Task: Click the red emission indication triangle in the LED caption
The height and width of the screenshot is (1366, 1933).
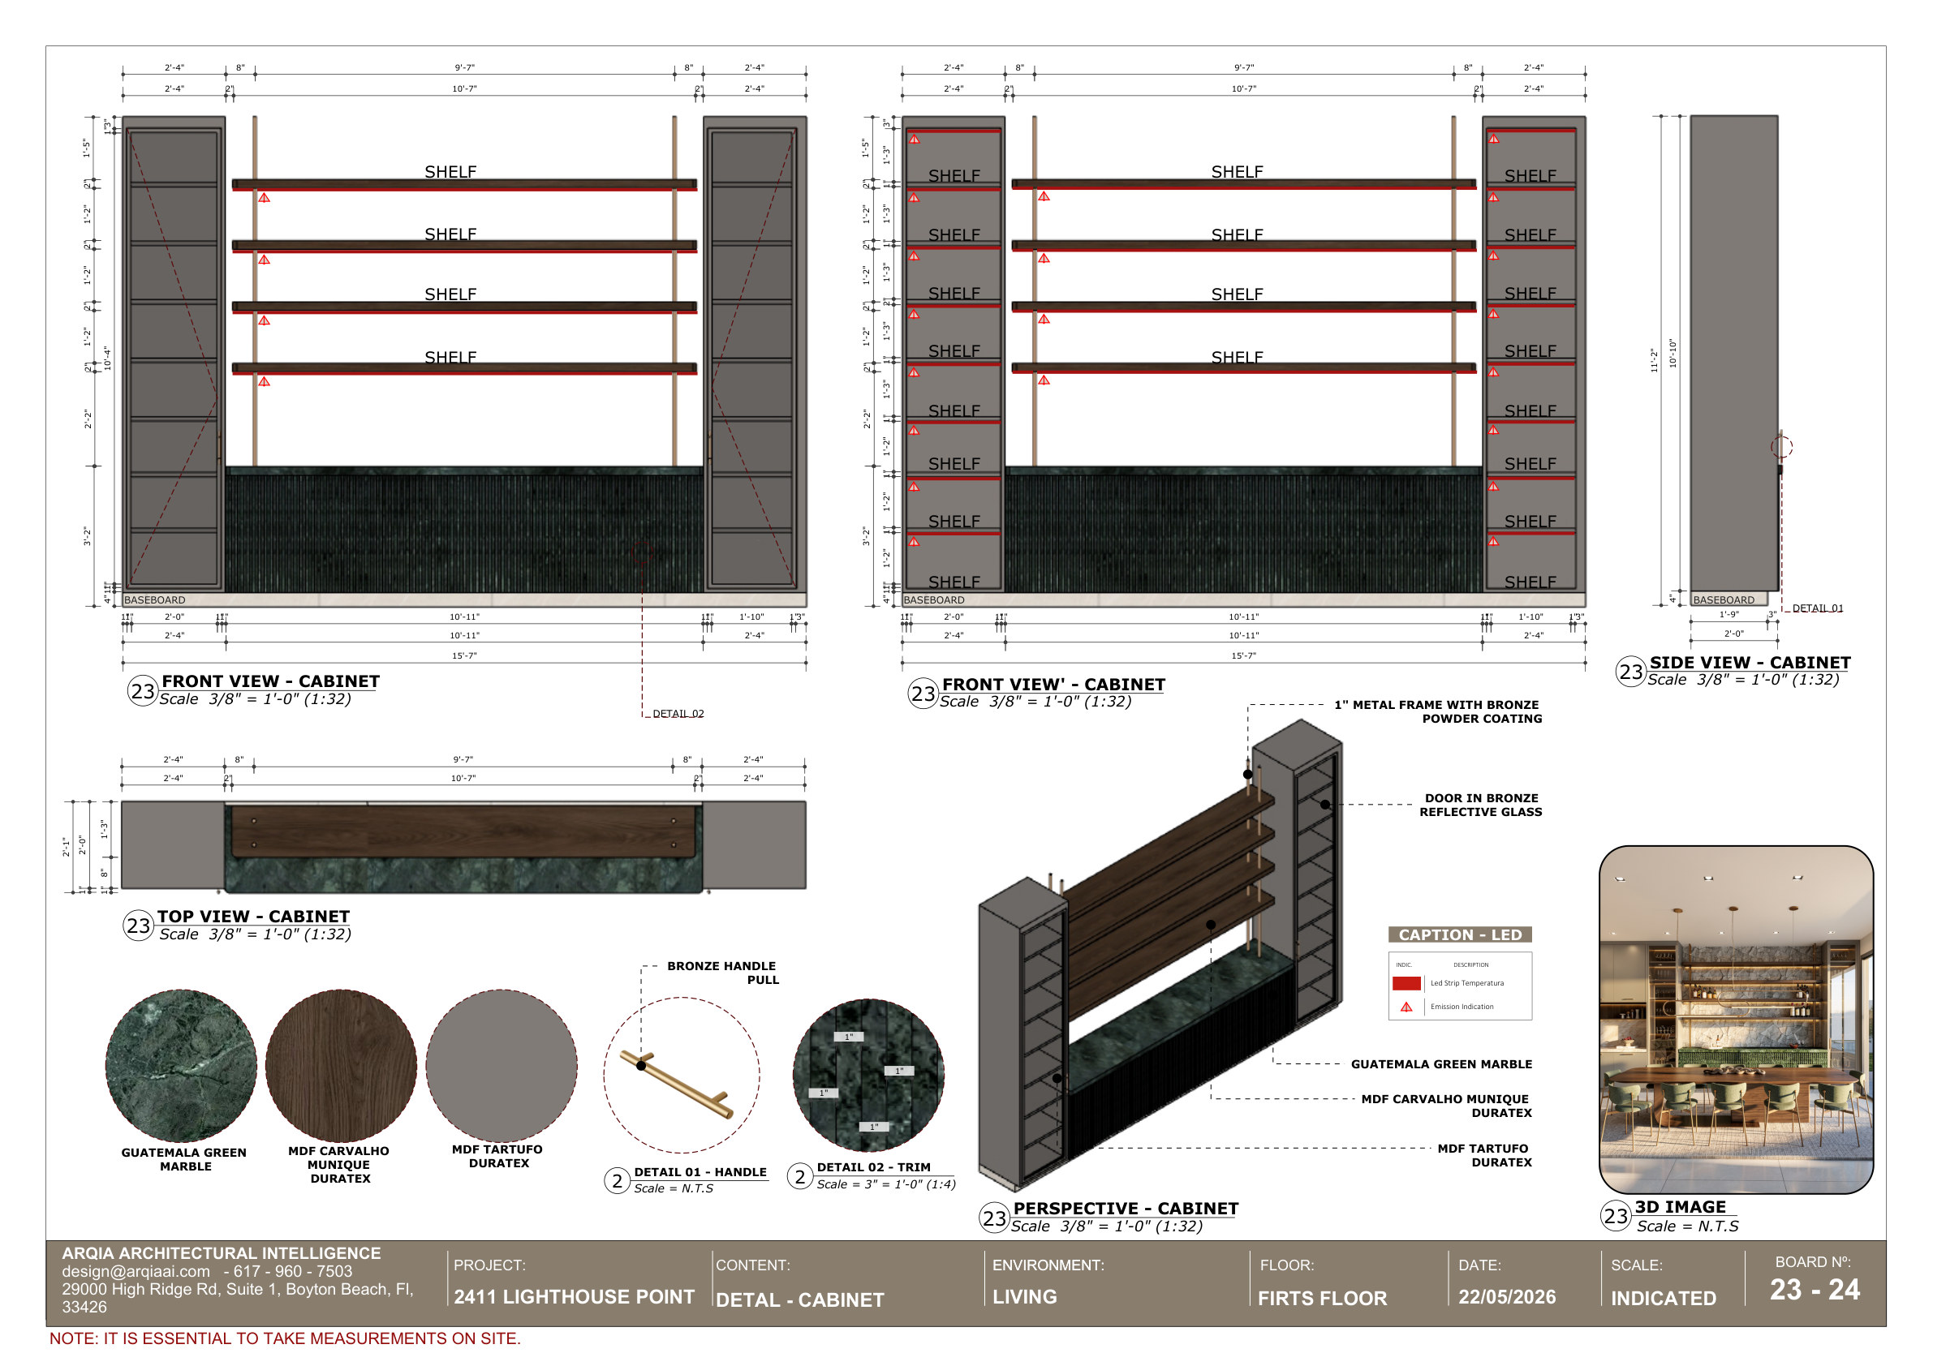Action: tap(1406, 1007)
